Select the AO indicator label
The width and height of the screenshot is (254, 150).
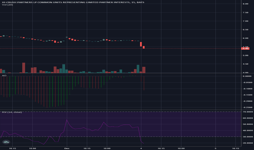(x=4, y=76)
